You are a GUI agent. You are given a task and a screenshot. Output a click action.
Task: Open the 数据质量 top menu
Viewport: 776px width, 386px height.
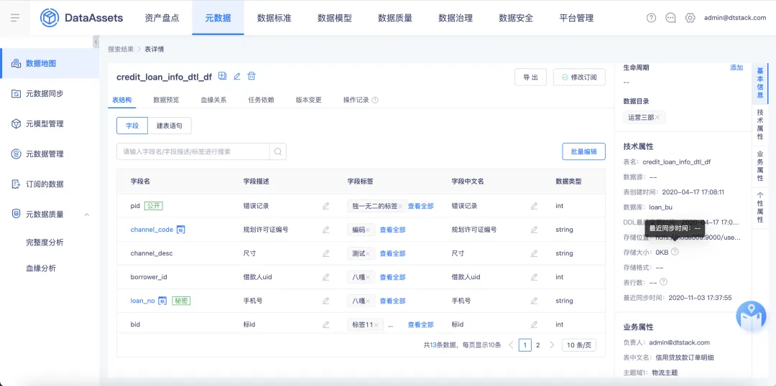(x=395, y=18)
